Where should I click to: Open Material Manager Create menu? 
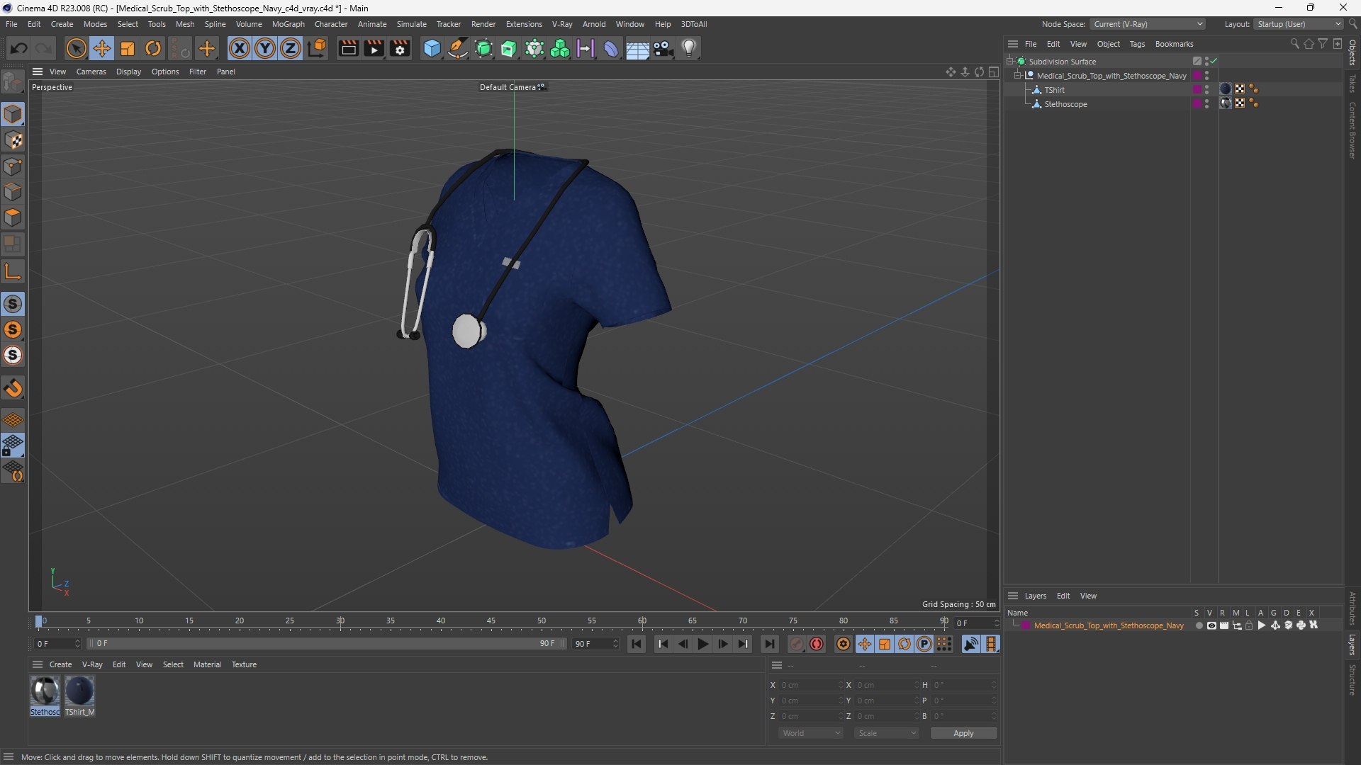coord(60,664)
